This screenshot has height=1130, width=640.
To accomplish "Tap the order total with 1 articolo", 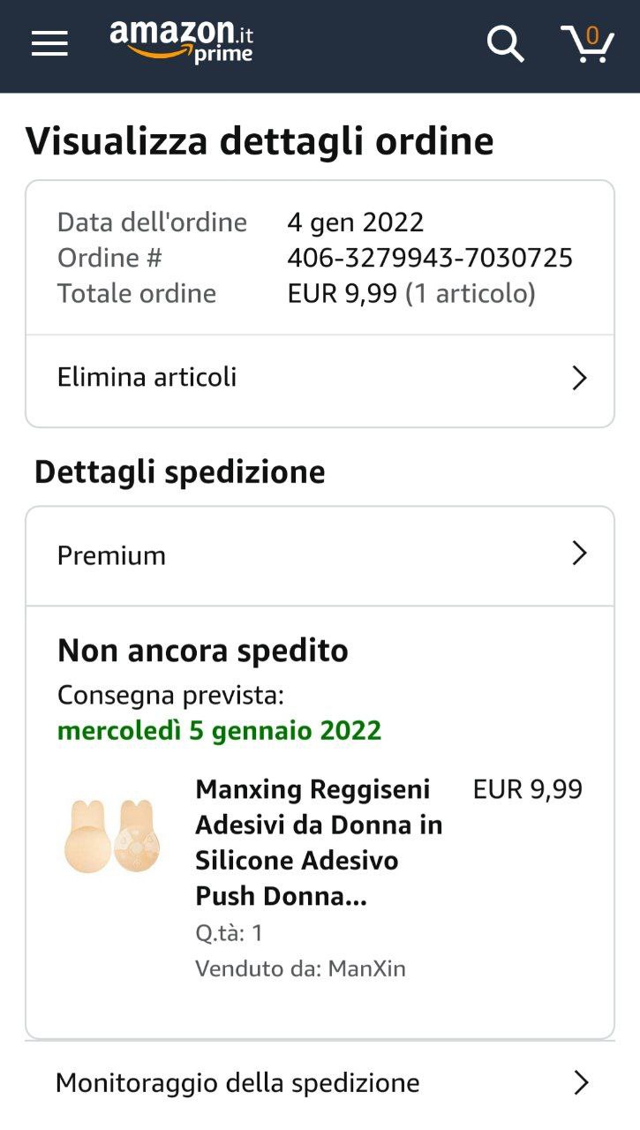I will click(x=411, y=293).
